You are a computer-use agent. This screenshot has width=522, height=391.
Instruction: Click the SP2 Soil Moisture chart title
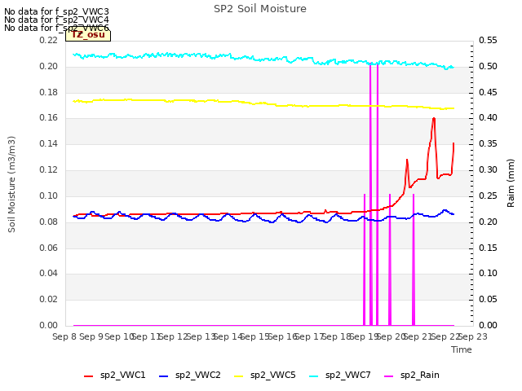[260, 9]
